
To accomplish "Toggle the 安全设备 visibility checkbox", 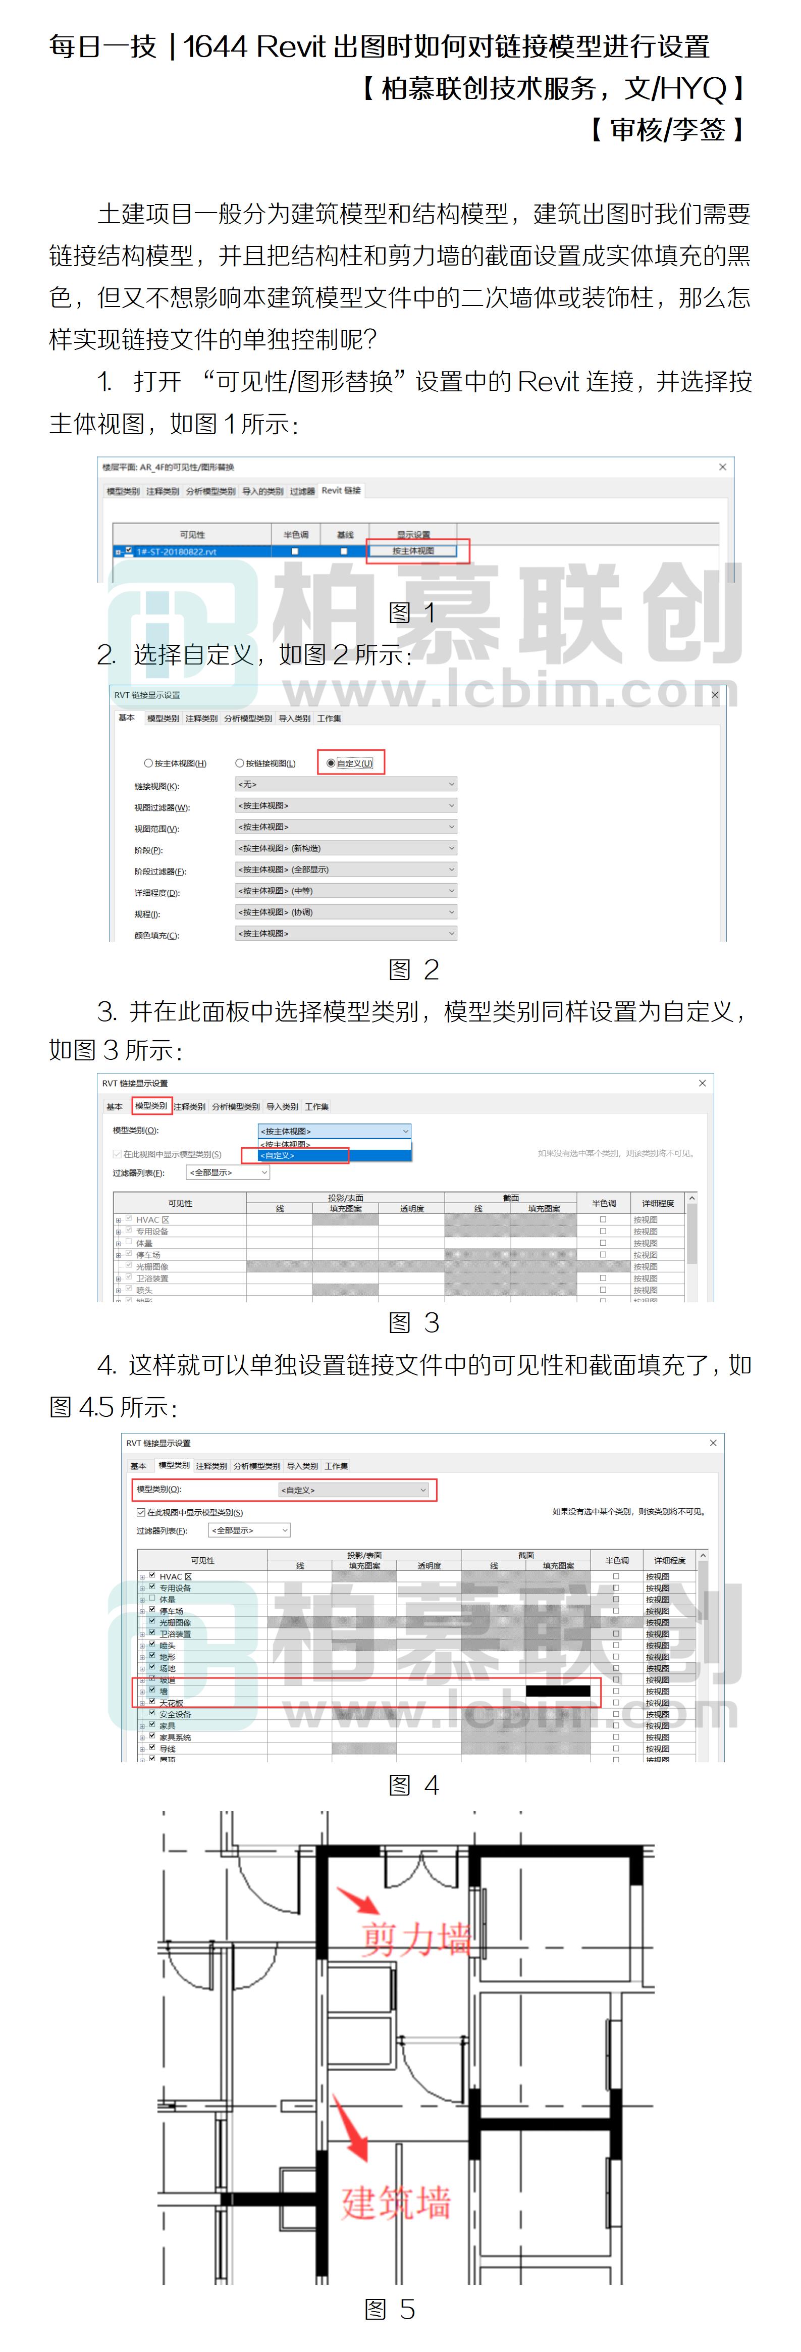I will [152, 1714].
